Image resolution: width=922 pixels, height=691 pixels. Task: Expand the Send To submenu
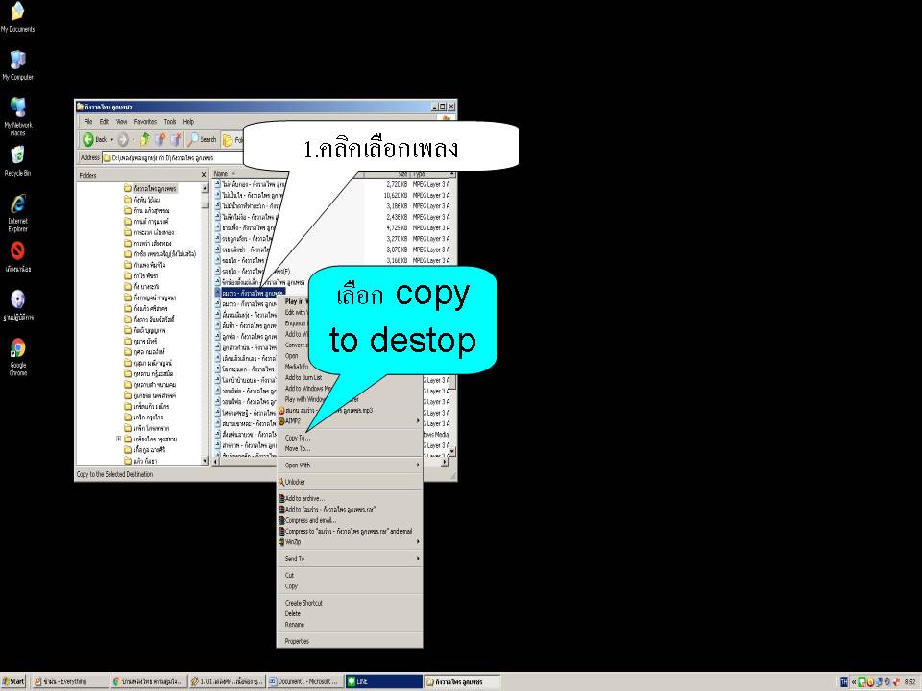pyautogui.click(x=350, y=559)
